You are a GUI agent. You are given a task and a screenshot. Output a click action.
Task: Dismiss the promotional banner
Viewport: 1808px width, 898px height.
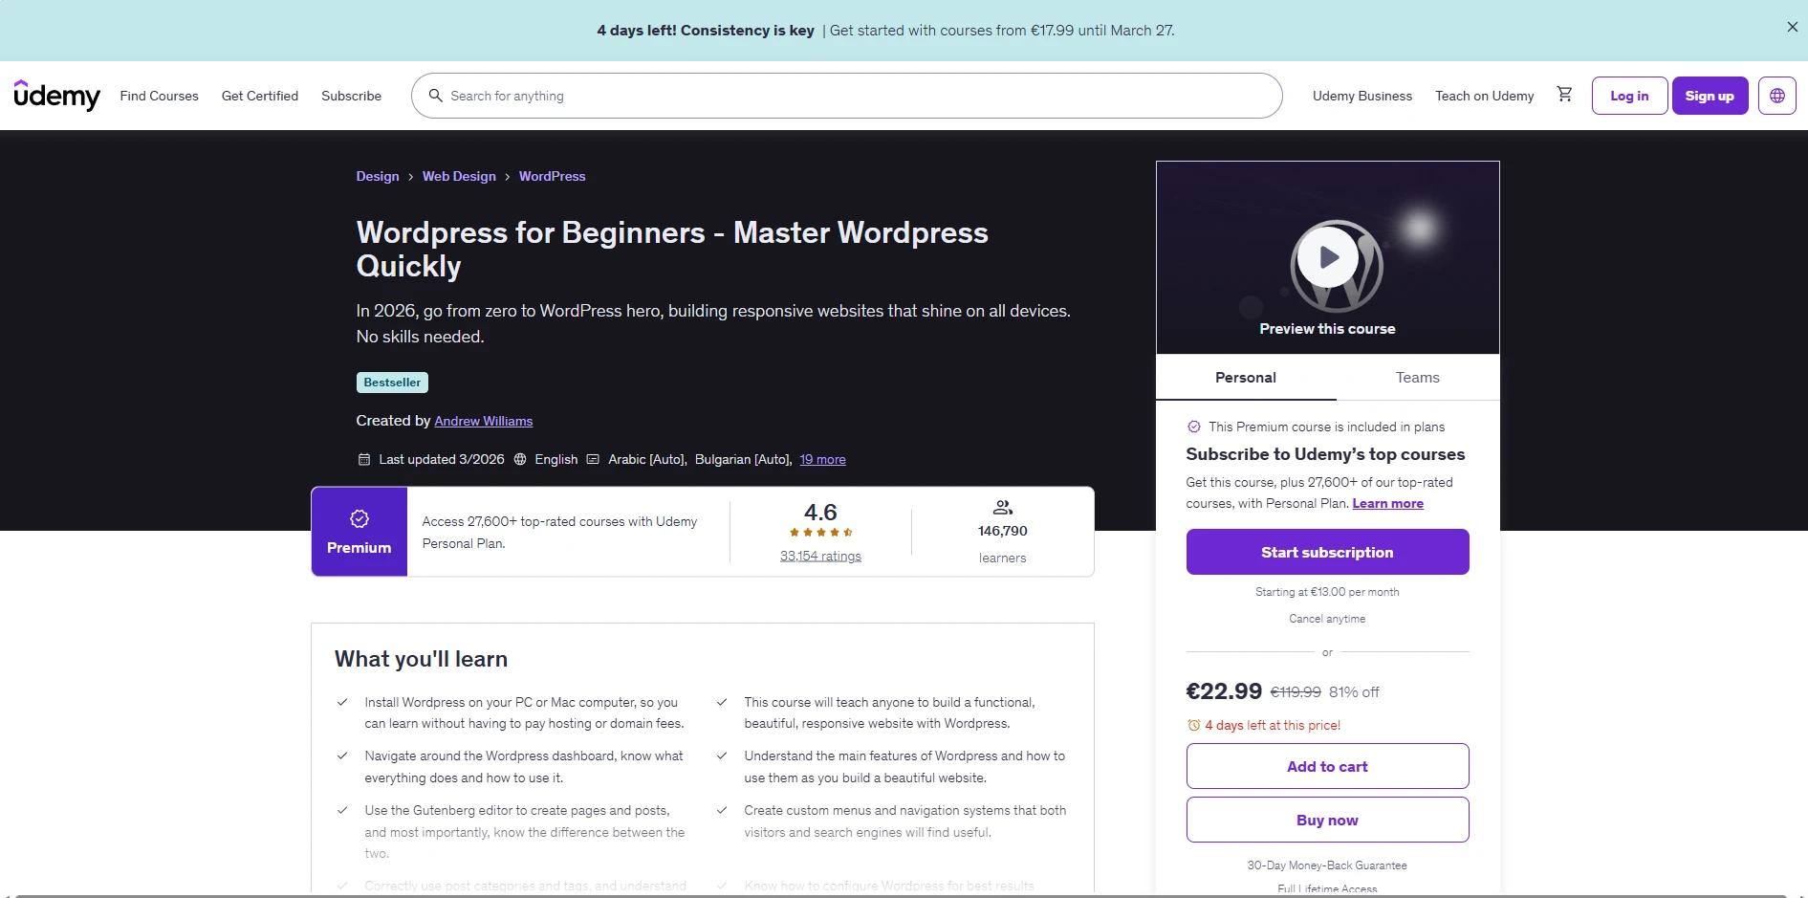1791,26
